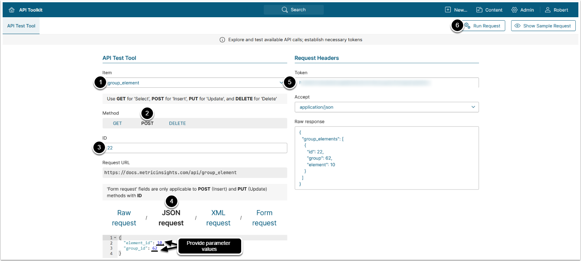This screenshot has height=261, width=581.
Task: Open Robert user menu
Action: tap(557, 10)
